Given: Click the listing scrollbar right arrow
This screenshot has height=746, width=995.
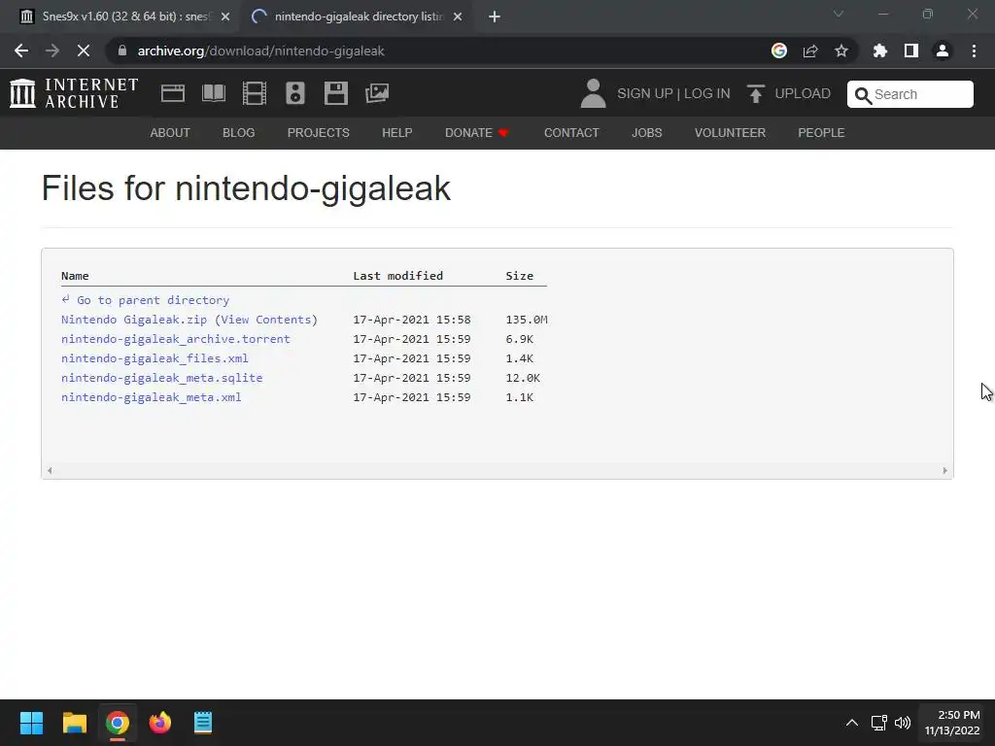Looking at the screenshot, I should (x=944, y=471).
